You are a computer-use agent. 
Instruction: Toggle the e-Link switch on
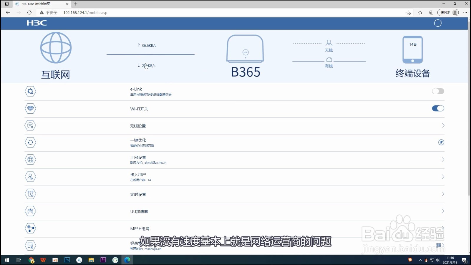438,91
